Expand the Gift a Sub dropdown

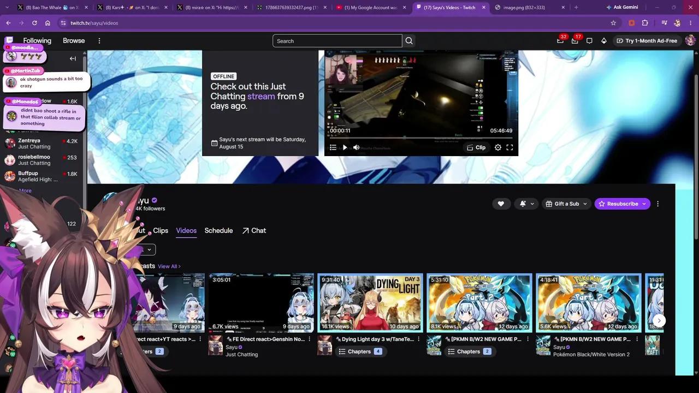point(566,204)
